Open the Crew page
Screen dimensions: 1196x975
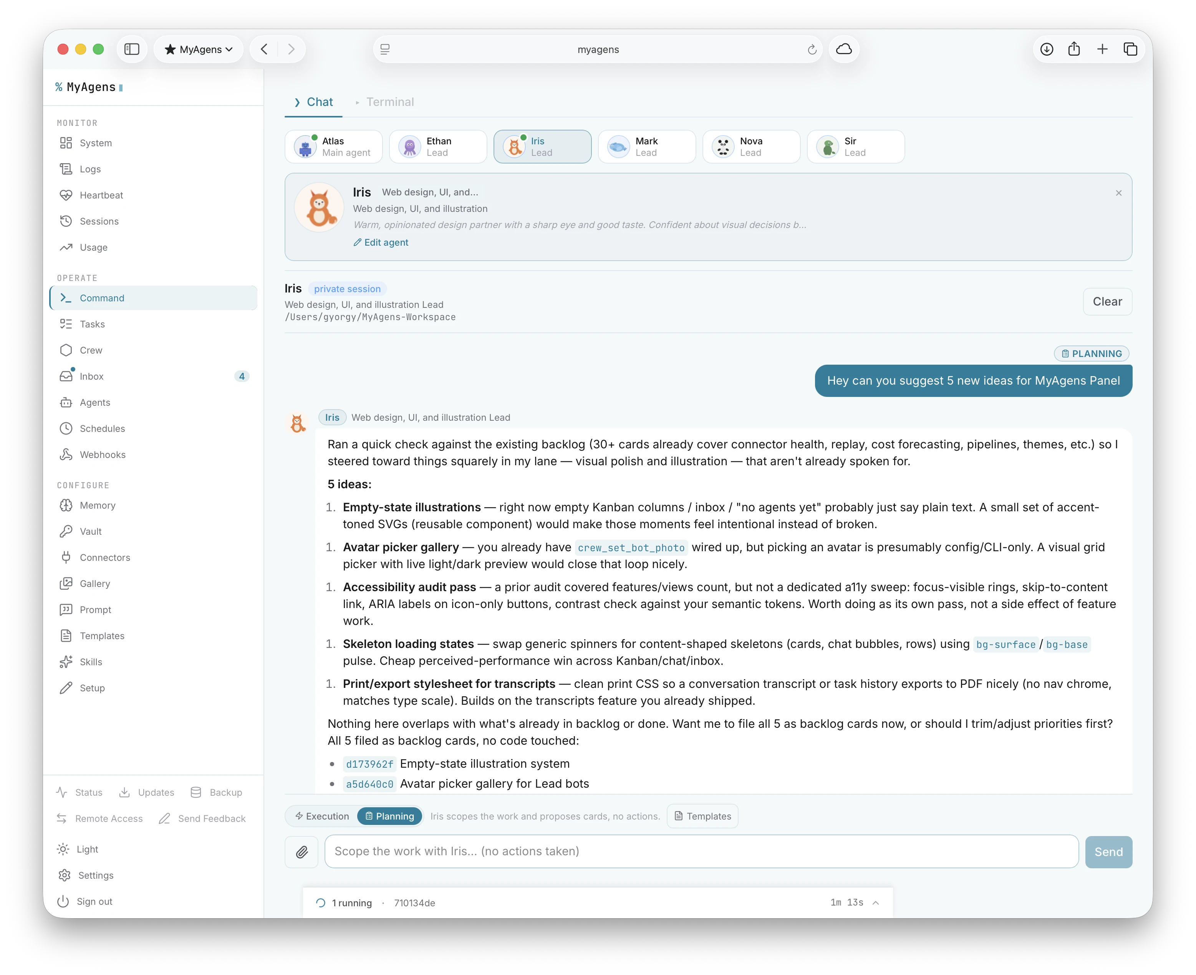[153, 350]
